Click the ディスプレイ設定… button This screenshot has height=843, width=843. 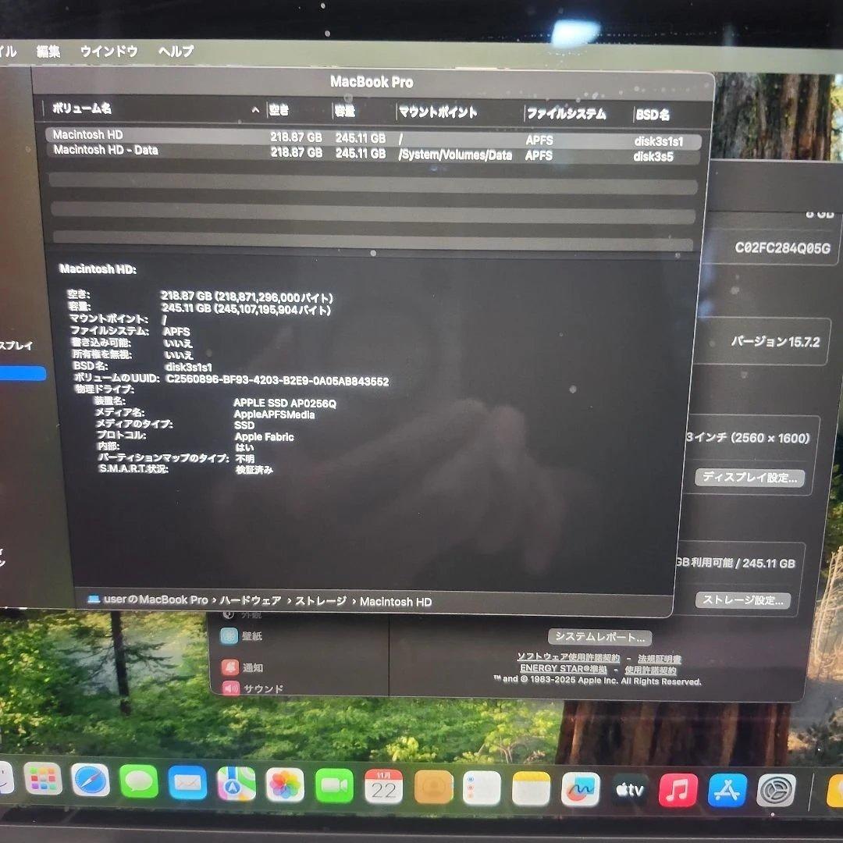pos(749,478)
